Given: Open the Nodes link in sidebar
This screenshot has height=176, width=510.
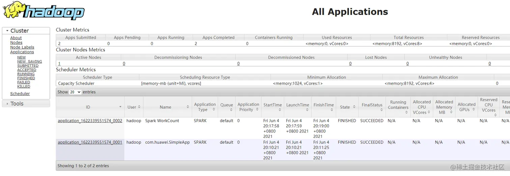Looking at the screenshot, I should point(16,43).
